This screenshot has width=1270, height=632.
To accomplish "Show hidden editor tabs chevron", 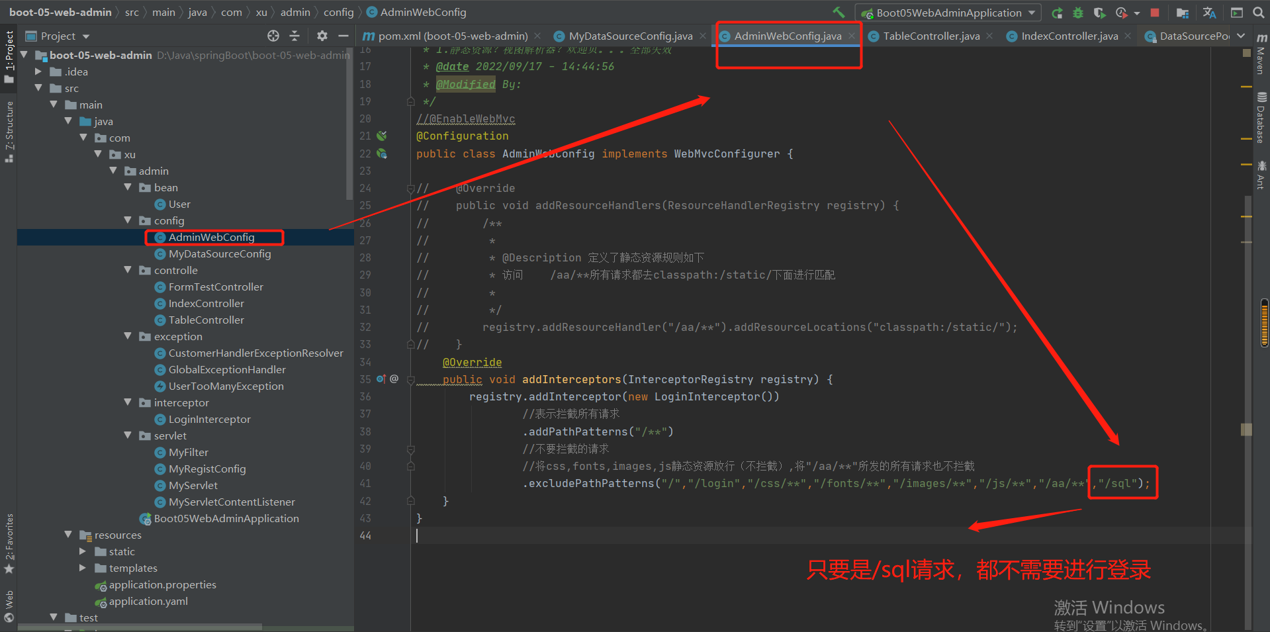I will pos(1241,36).
